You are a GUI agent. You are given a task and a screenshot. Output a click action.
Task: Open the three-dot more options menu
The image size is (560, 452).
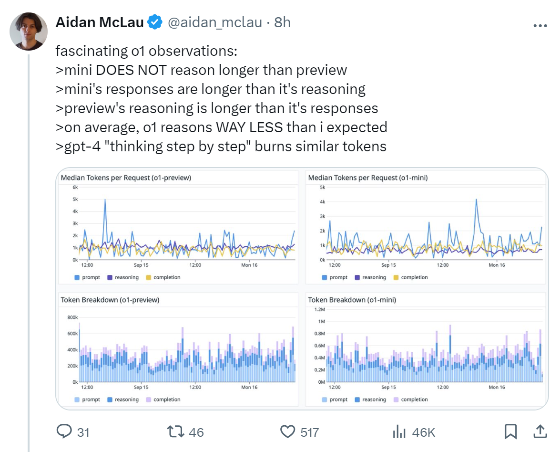pyautogui.click(x=540, y=26)
